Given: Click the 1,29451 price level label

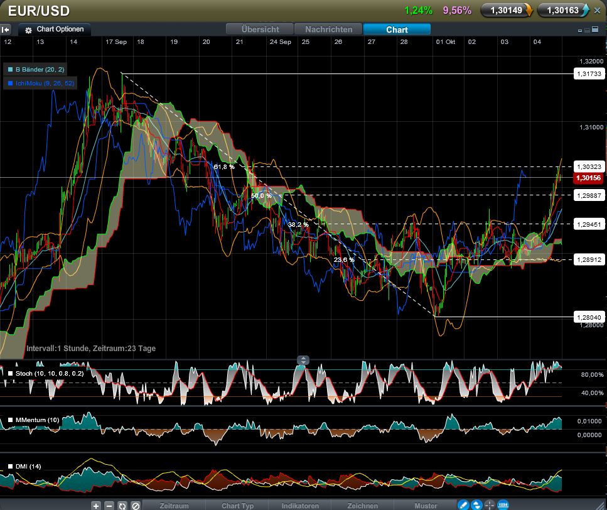Looking at the screenshot, I should (589, 224).
